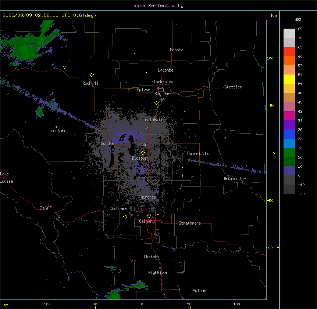The image size is (317, 309).
Task: Click the Sundre town label
Action: pyautogui.click(x=107, y=143)
